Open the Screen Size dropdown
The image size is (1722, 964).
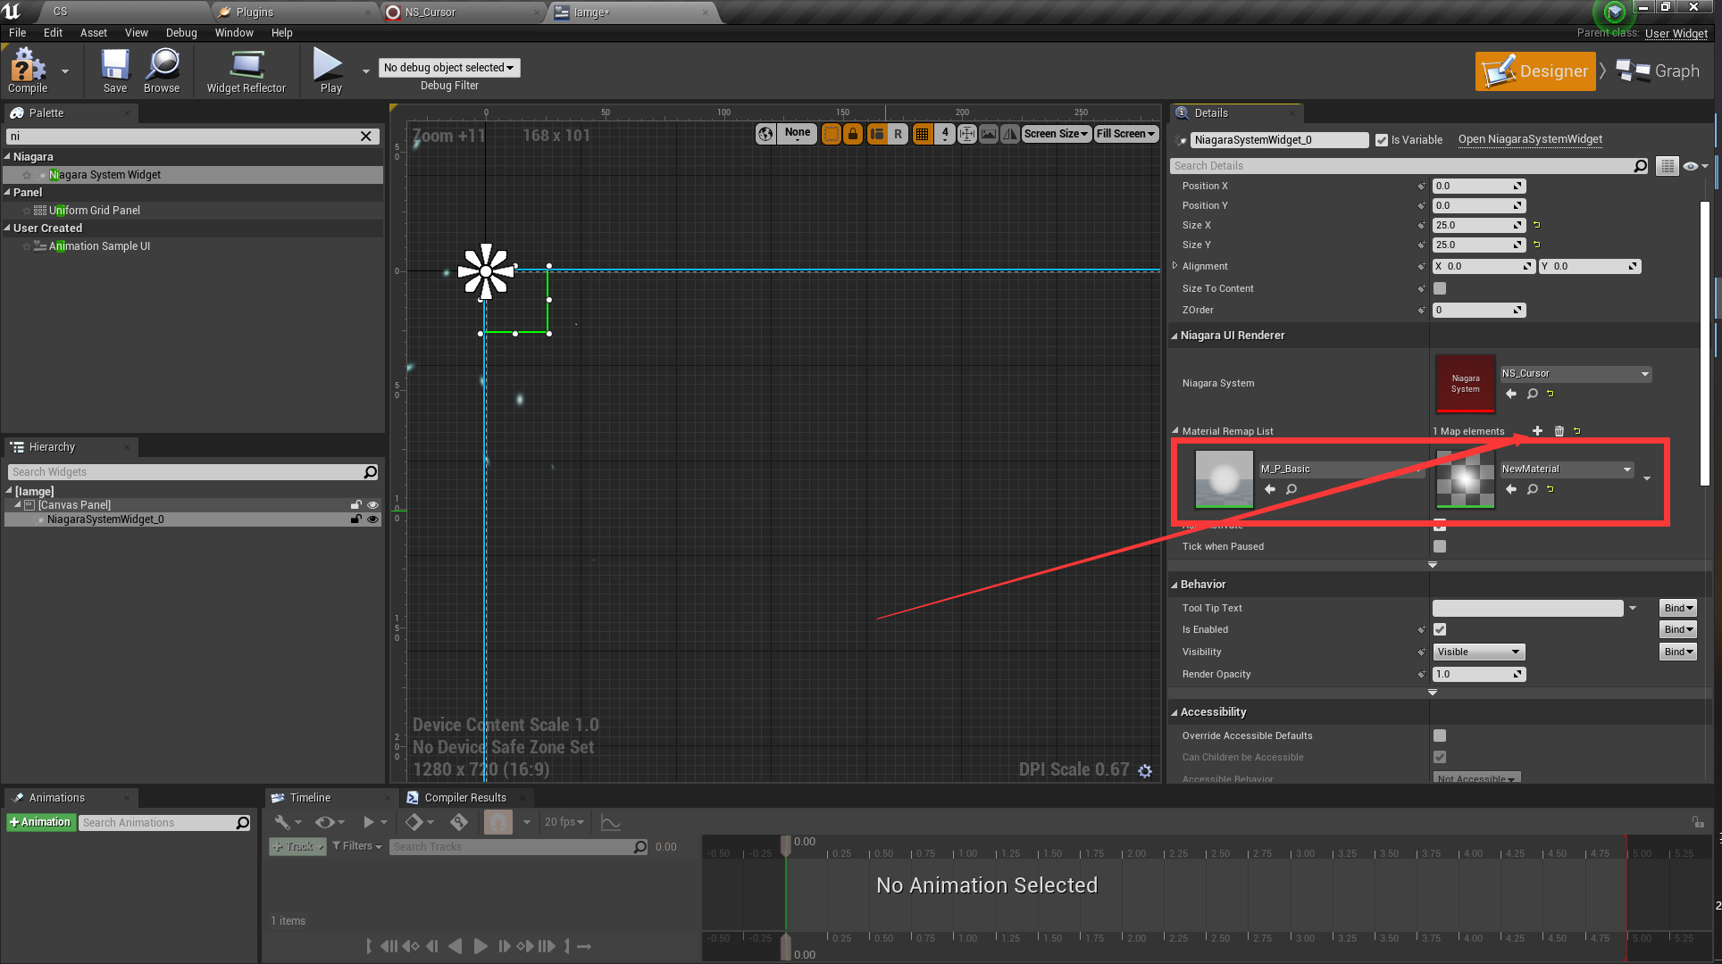1056,133
